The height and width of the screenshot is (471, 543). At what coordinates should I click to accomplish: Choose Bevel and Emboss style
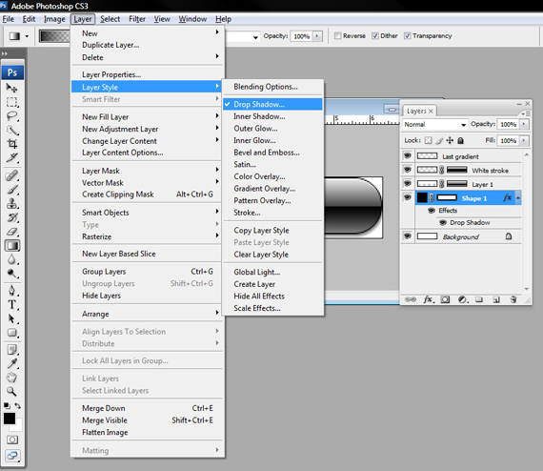[x=267, y=153]
